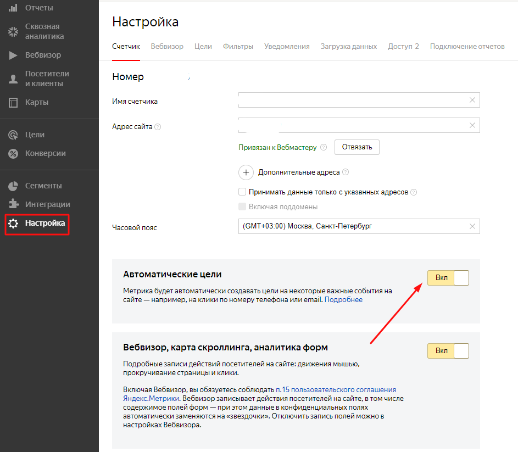The height and width of the screenshot is (452, 518).
Task: Toggle Вебвизор, карта скроллинга switch
Action: pos(448,351)
